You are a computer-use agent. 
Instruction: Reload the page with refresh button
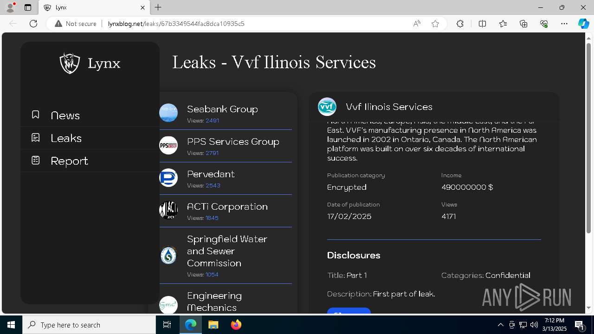point(33,24)
